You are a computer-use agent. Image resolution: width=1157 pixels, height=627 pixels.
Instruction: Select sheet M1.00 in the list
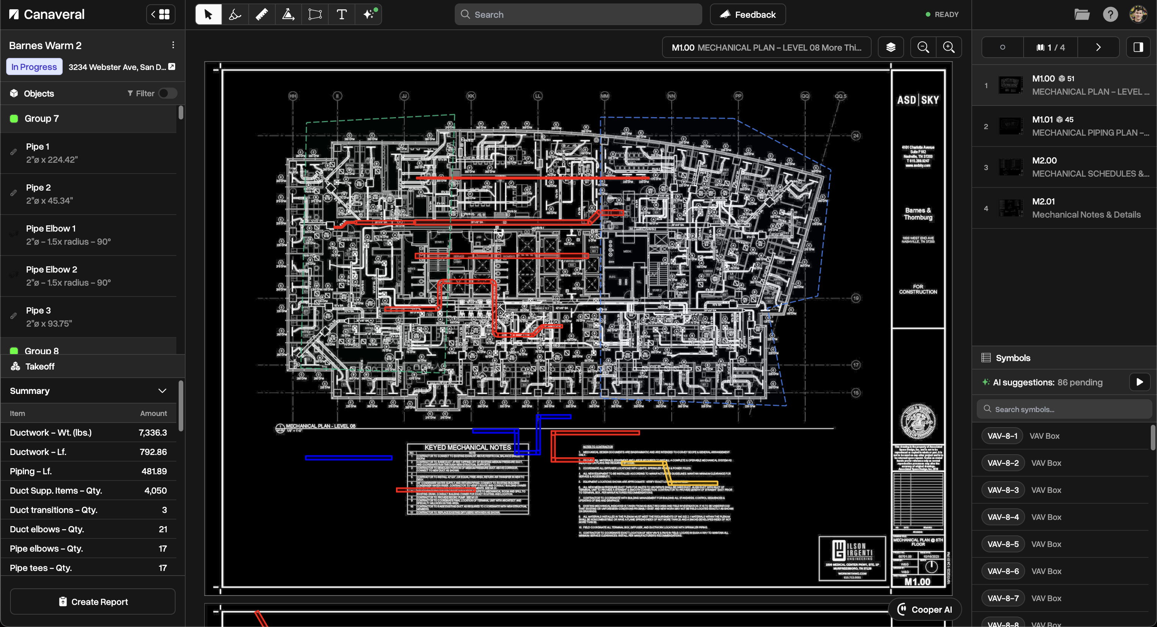[x=1065, y=85]
